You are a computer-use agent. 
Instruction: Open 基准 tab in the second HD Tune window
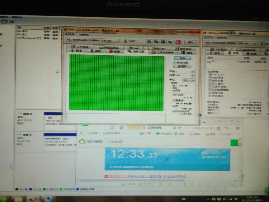pos(215,53)
